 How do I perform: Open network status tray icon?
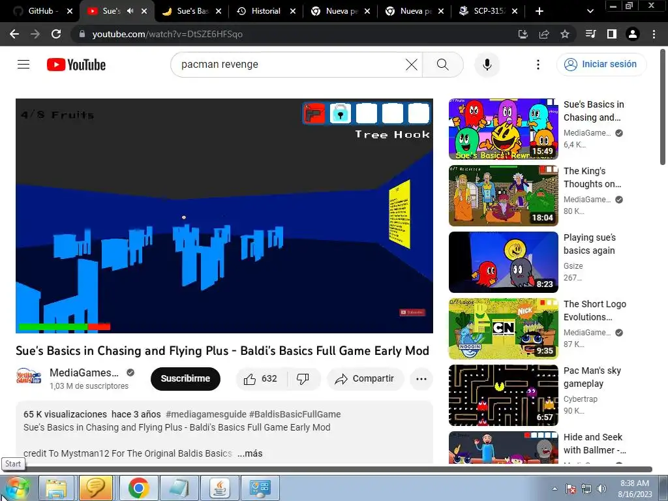click(586, 489)
